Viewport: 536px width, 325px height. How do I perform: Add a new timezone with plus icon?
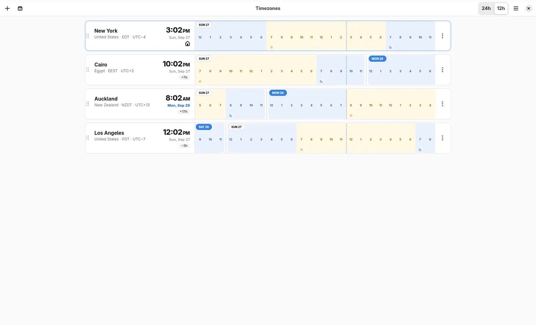pyautogui.click(x=7, y=8)
